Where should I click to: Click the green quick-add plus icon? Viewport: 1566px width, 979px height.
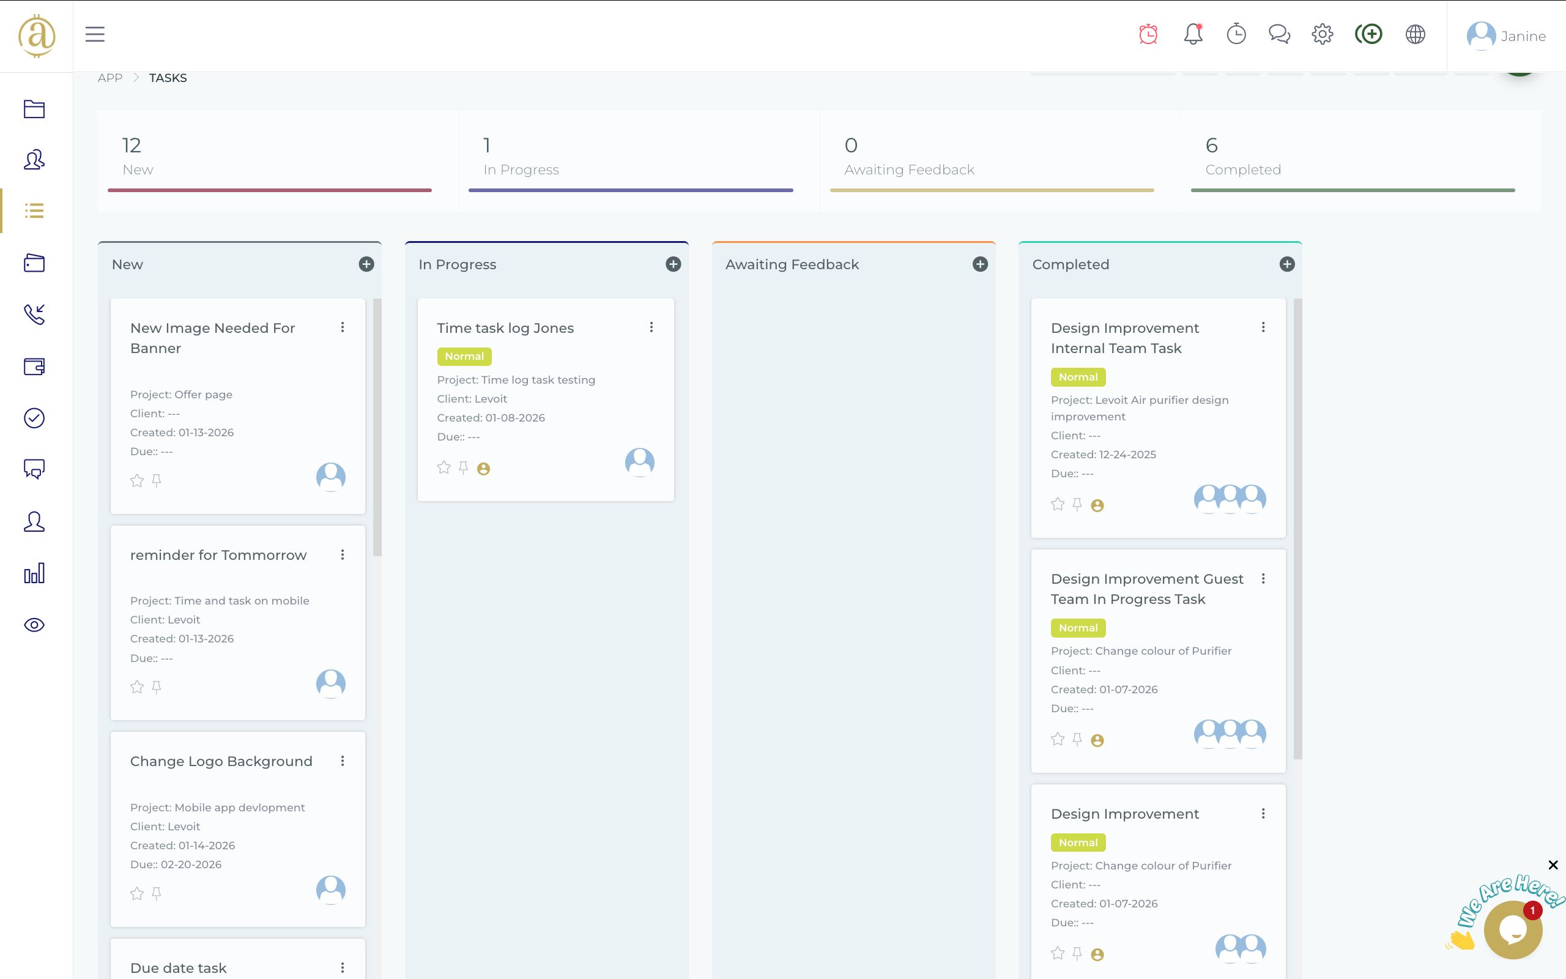[x=1368, y=34]
